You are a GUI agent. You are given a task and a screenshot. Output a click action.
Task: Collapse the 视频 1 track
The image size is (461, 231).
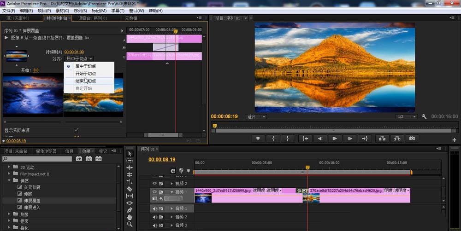point(171,192)
